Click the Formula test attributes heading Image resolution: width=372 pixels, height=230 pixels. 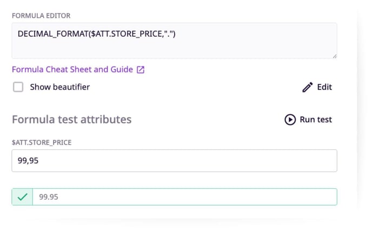click(72, 120)
